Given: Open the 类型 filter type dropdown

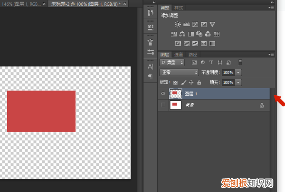Looking at the screenshot, I should (x=172, y=63).
